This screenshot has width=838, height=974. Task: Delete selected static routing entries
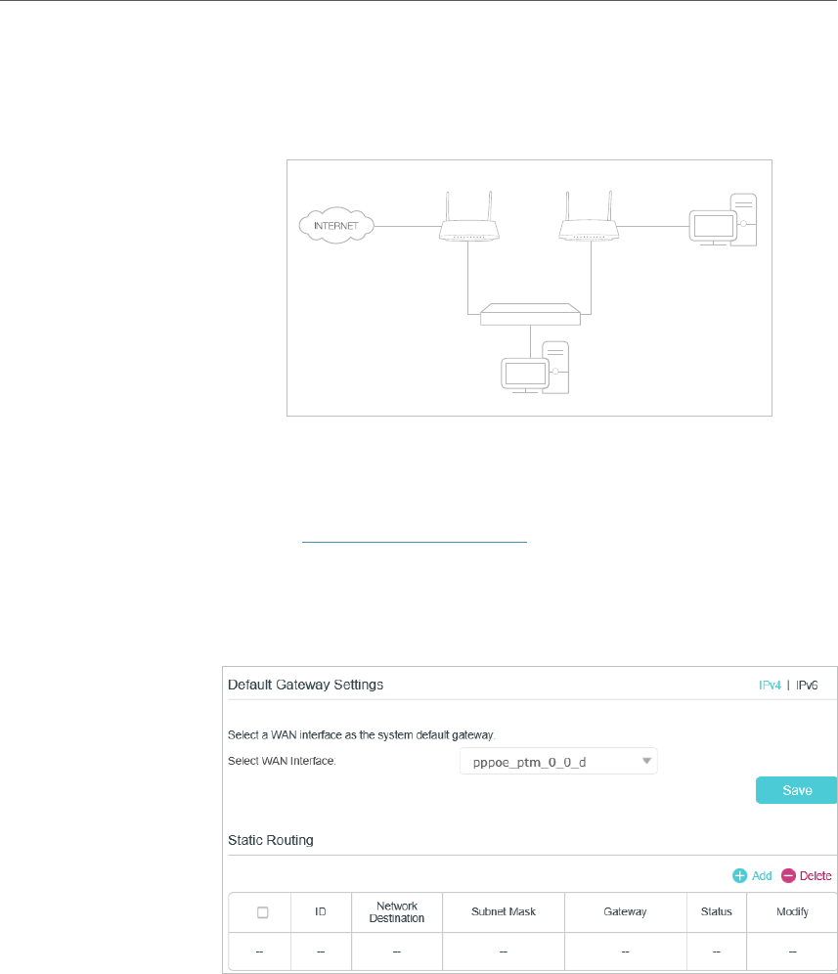807,876
